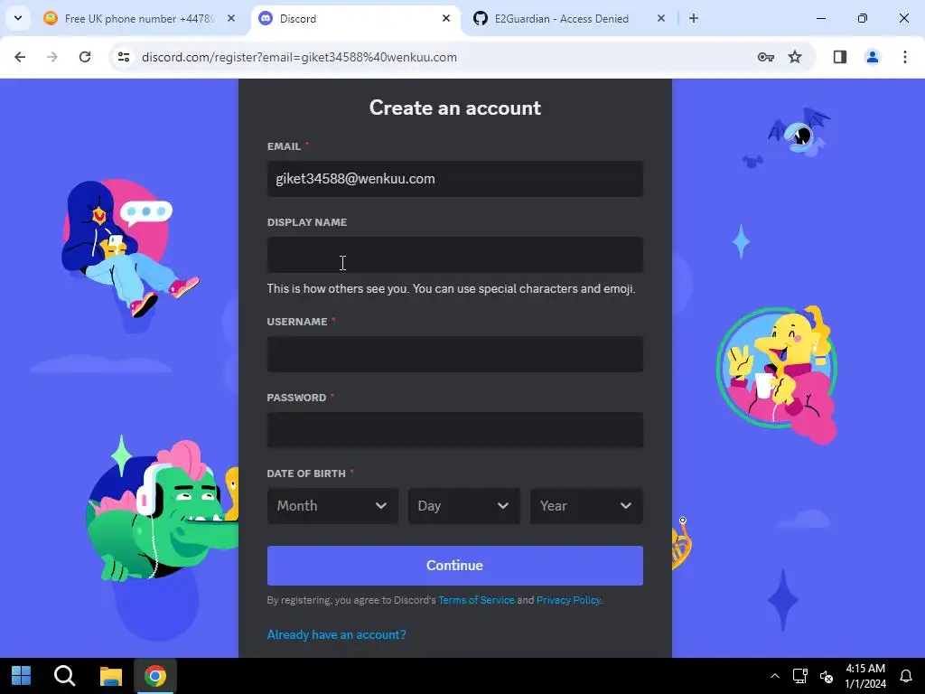Open a new browser tab
The image size is (925, 694).
(694, 19)
